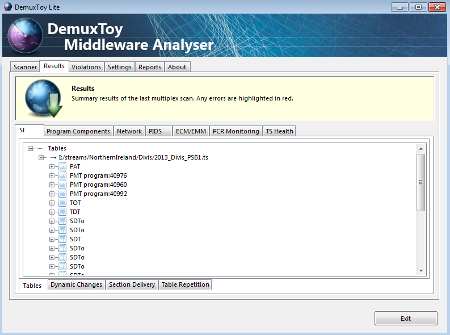Maximize the DemuxToy Lite window
Viewport: 450px width, 335px height.
point(418,7)
